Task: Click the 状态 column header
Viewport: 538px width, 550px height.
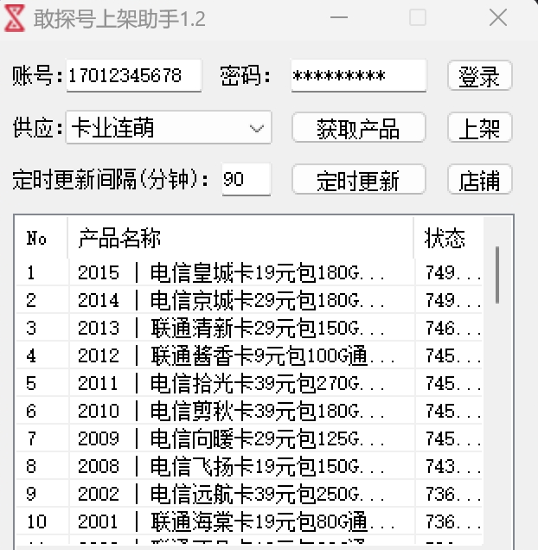Action: pyautogui.click(x=449, y=239)
